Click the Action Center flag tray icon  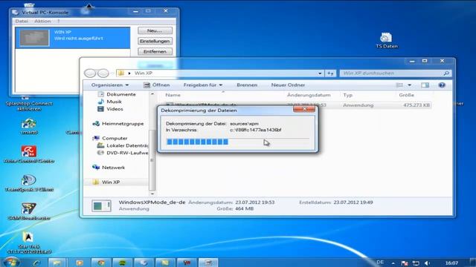click(404, 263)
